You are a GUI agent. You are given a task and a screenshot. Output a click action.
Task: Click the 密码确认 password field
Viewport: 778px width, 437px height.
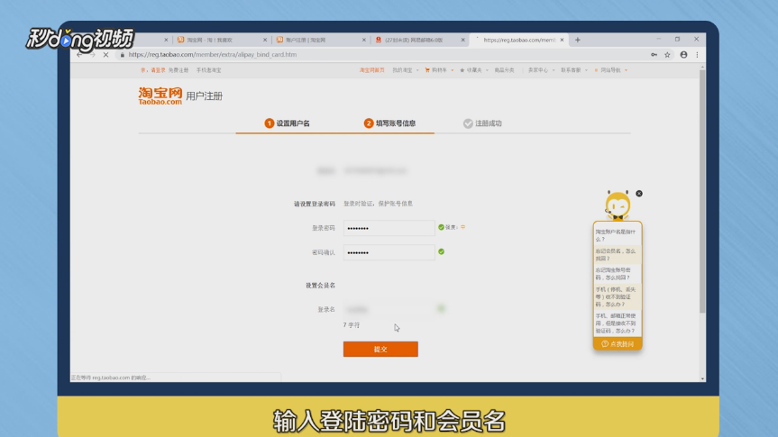click(389, 252)
